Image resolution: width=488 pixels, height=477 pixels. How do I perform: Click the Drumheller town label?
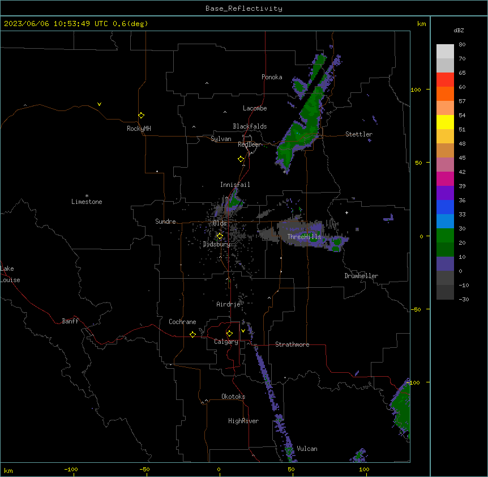pyautogui.click(x=361, y=276)
